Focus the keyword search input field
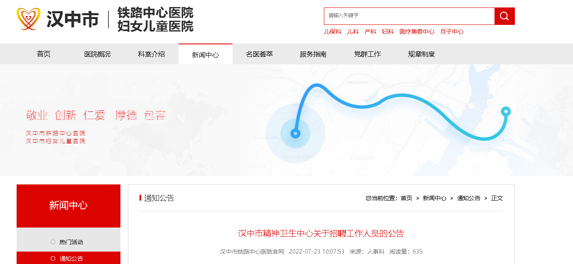This screenshot has height=264, width=573. tap(409, 16)
